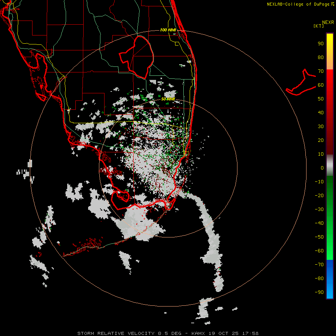Click the 19 OCT 25 date in caption
The image size is (336, 336).
(x=224, y=333)
